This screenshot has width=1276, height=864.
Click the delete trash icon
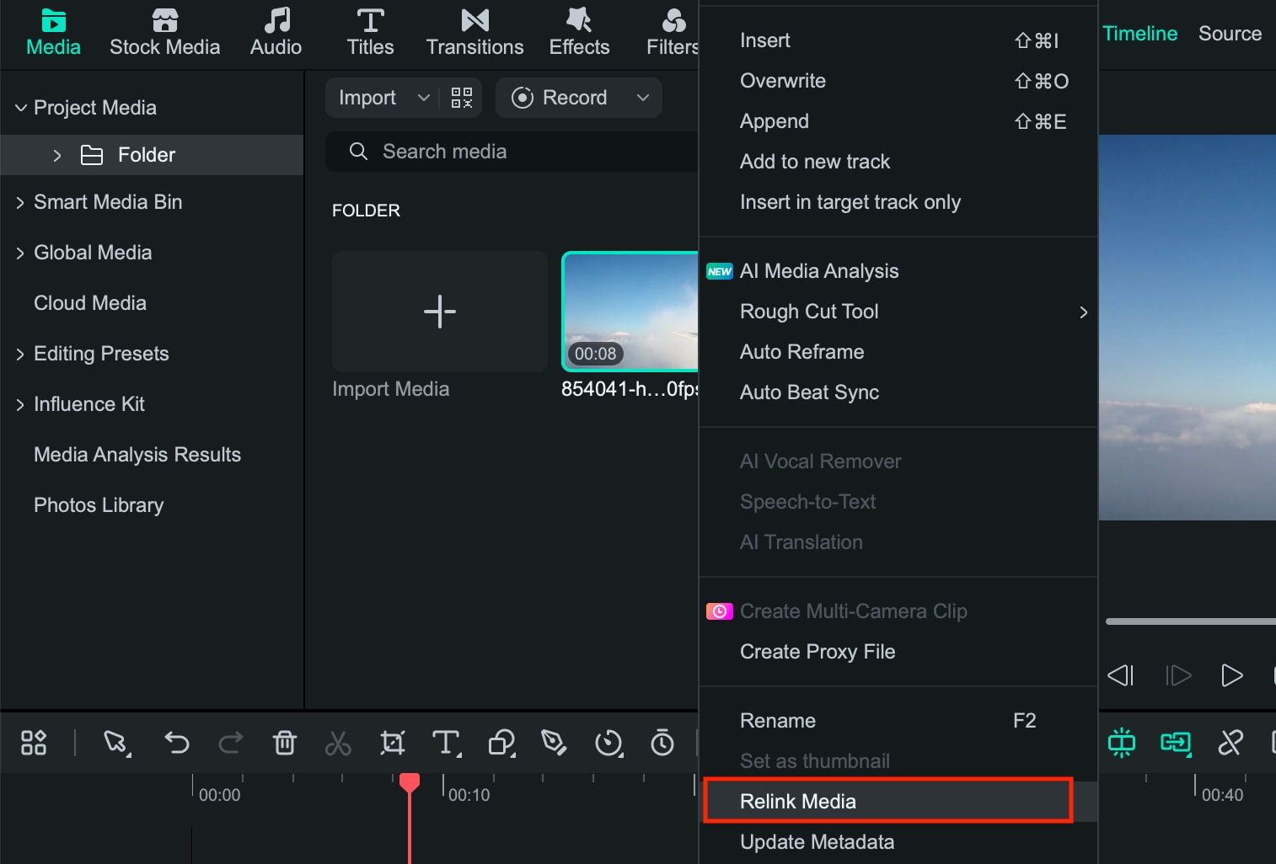(285, 743)
